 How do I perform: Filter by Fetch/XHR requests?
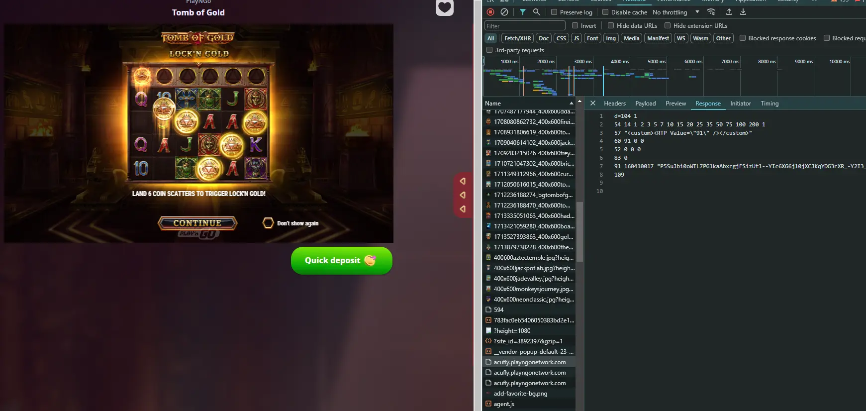coord(517,38)
